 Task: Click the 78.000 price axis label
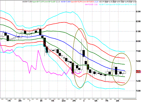tap(138, 61)
